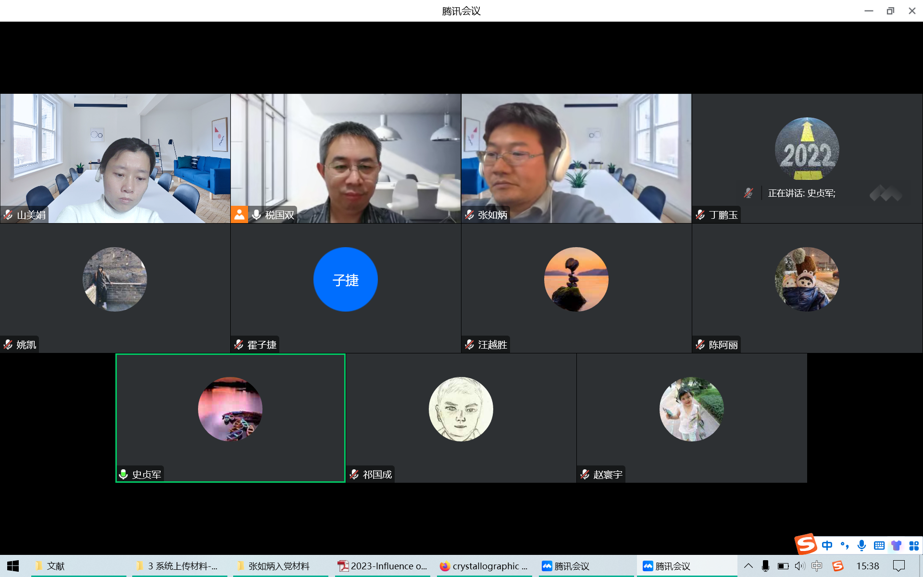Image resolution: width=923 pixels, height=577 pixels.
Task: Click the muted mic icon beside 山美娟
Action: [8, 215]
